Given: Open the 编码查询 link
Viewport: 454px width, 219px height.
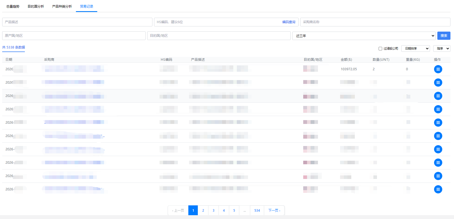Looking at the screenshot, I should [x=289, y=22].
